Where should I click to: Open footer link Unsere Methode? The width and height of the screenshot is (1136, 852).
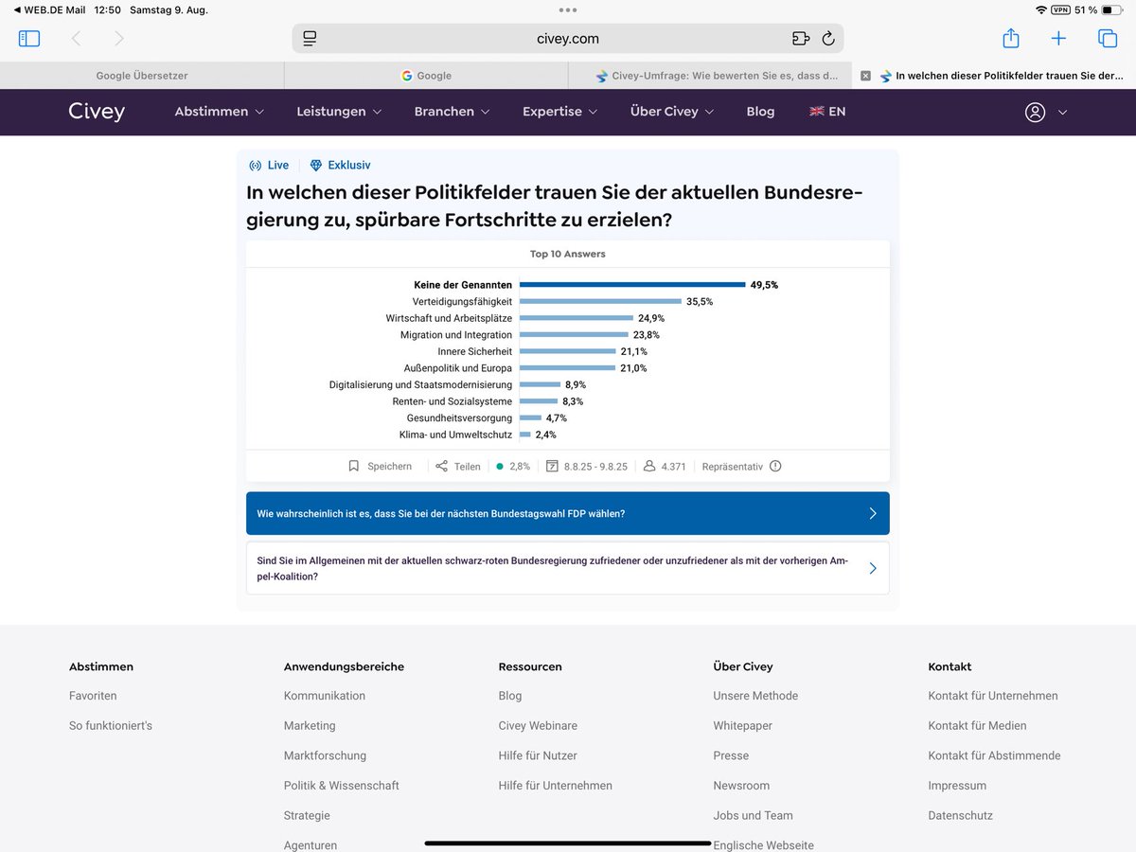(755, 696)
